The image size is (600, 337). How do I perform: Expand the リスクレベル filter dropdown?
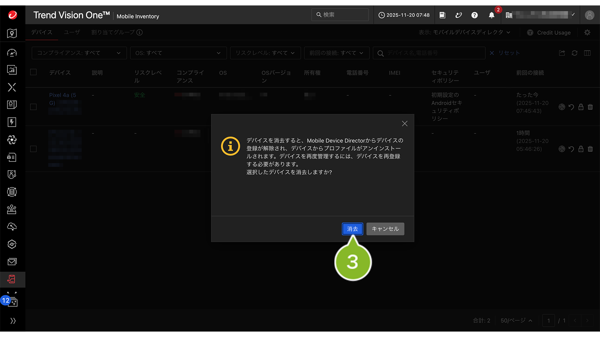pos(265,53)
